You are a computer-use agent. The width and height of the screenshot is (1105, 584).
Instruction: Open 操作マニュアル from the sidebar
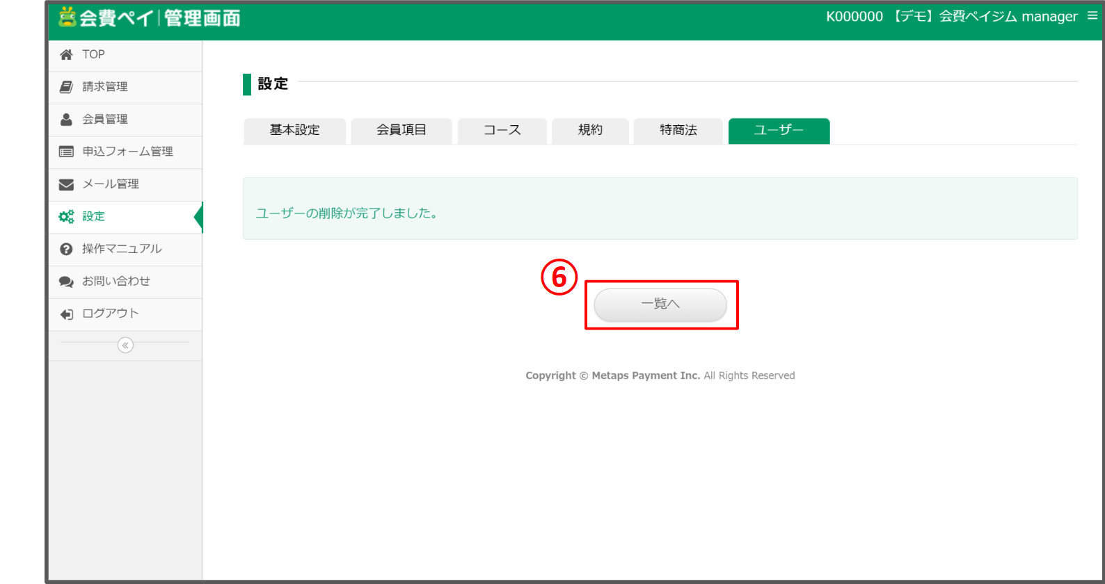pyautogui.click(x=125, y=250)
